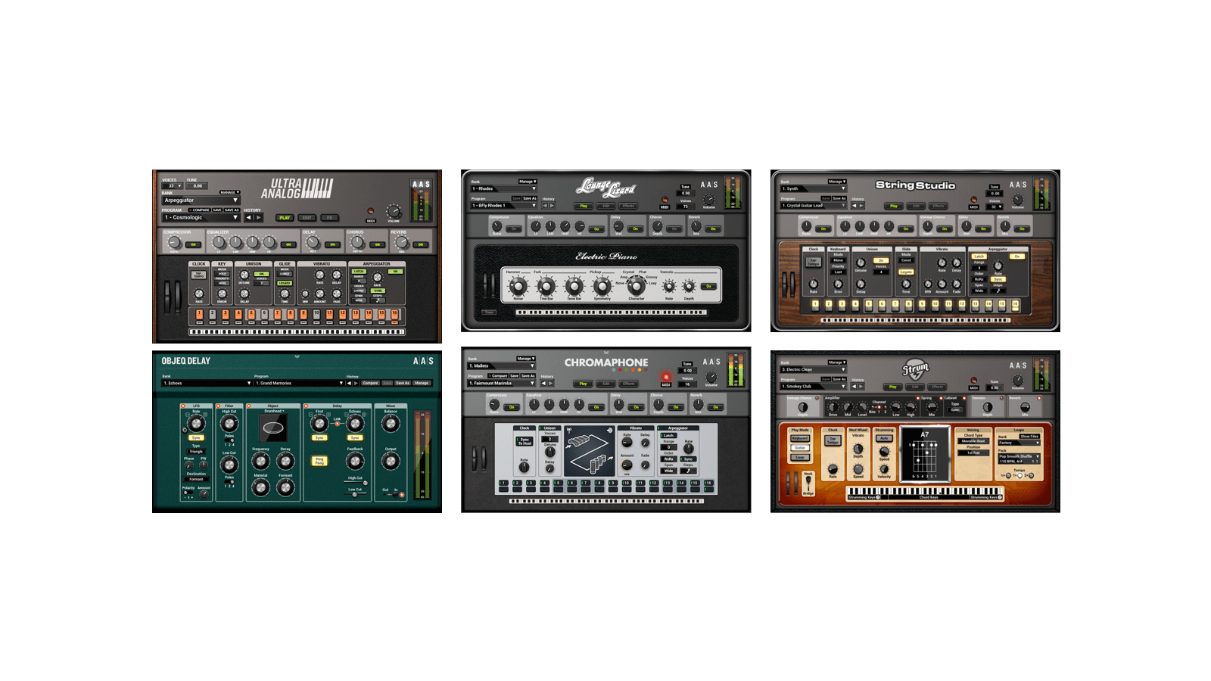
Task: Toggle the String Studio Unison On button
Action: coord(881,260)
